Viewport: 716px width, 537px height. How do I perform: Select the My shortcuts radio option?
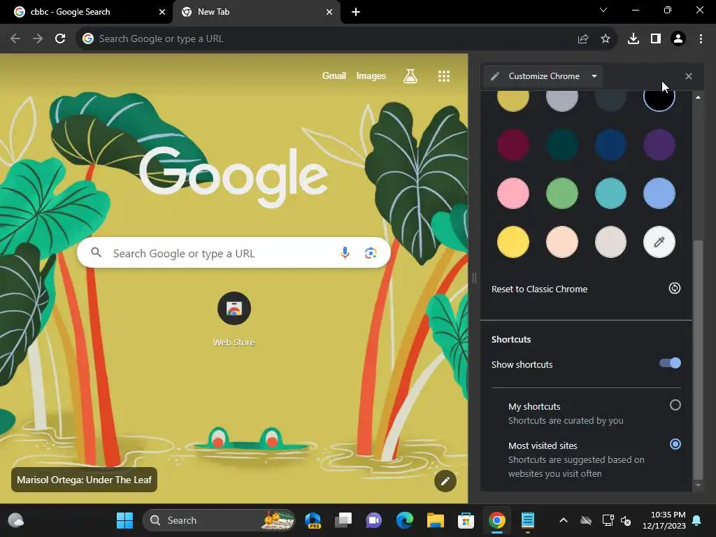[675, 405]
